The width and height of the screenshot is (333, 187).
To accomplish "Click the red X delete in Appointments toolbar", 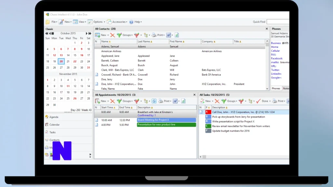I will (x=113, y=101).
